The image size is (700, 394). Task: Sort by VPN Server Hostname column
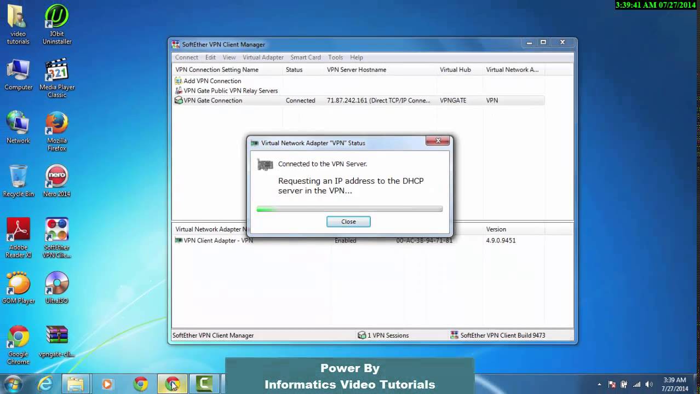pyautogui.click(x=380, y=70)
